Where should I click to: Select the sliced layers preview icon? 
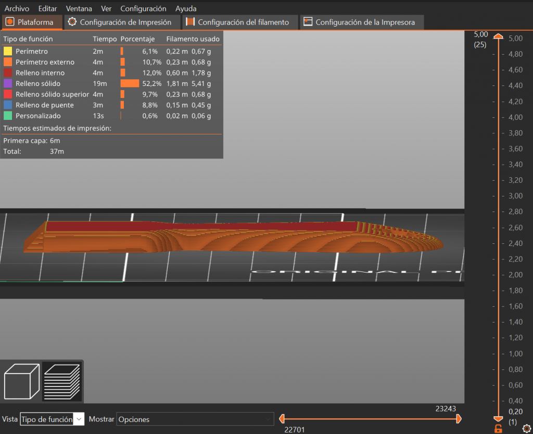tap(61, 381)
